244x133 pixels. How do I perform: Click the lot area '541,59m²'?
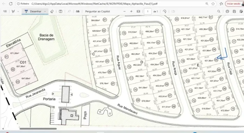[143, 88]
